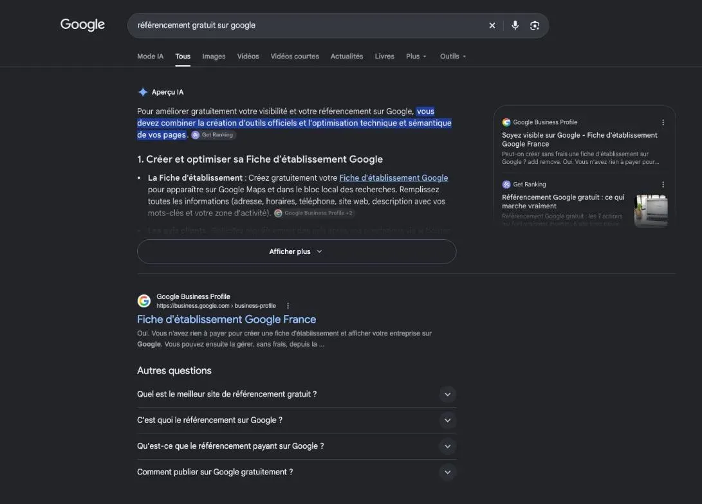Click the Get Ranking source chip
This screenshot has height=504, width=702.
click(213, 135)
